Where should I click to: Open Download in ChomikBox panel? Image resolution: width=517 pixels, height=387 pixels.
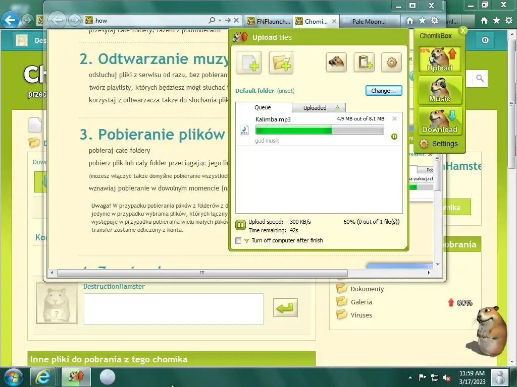440,121
